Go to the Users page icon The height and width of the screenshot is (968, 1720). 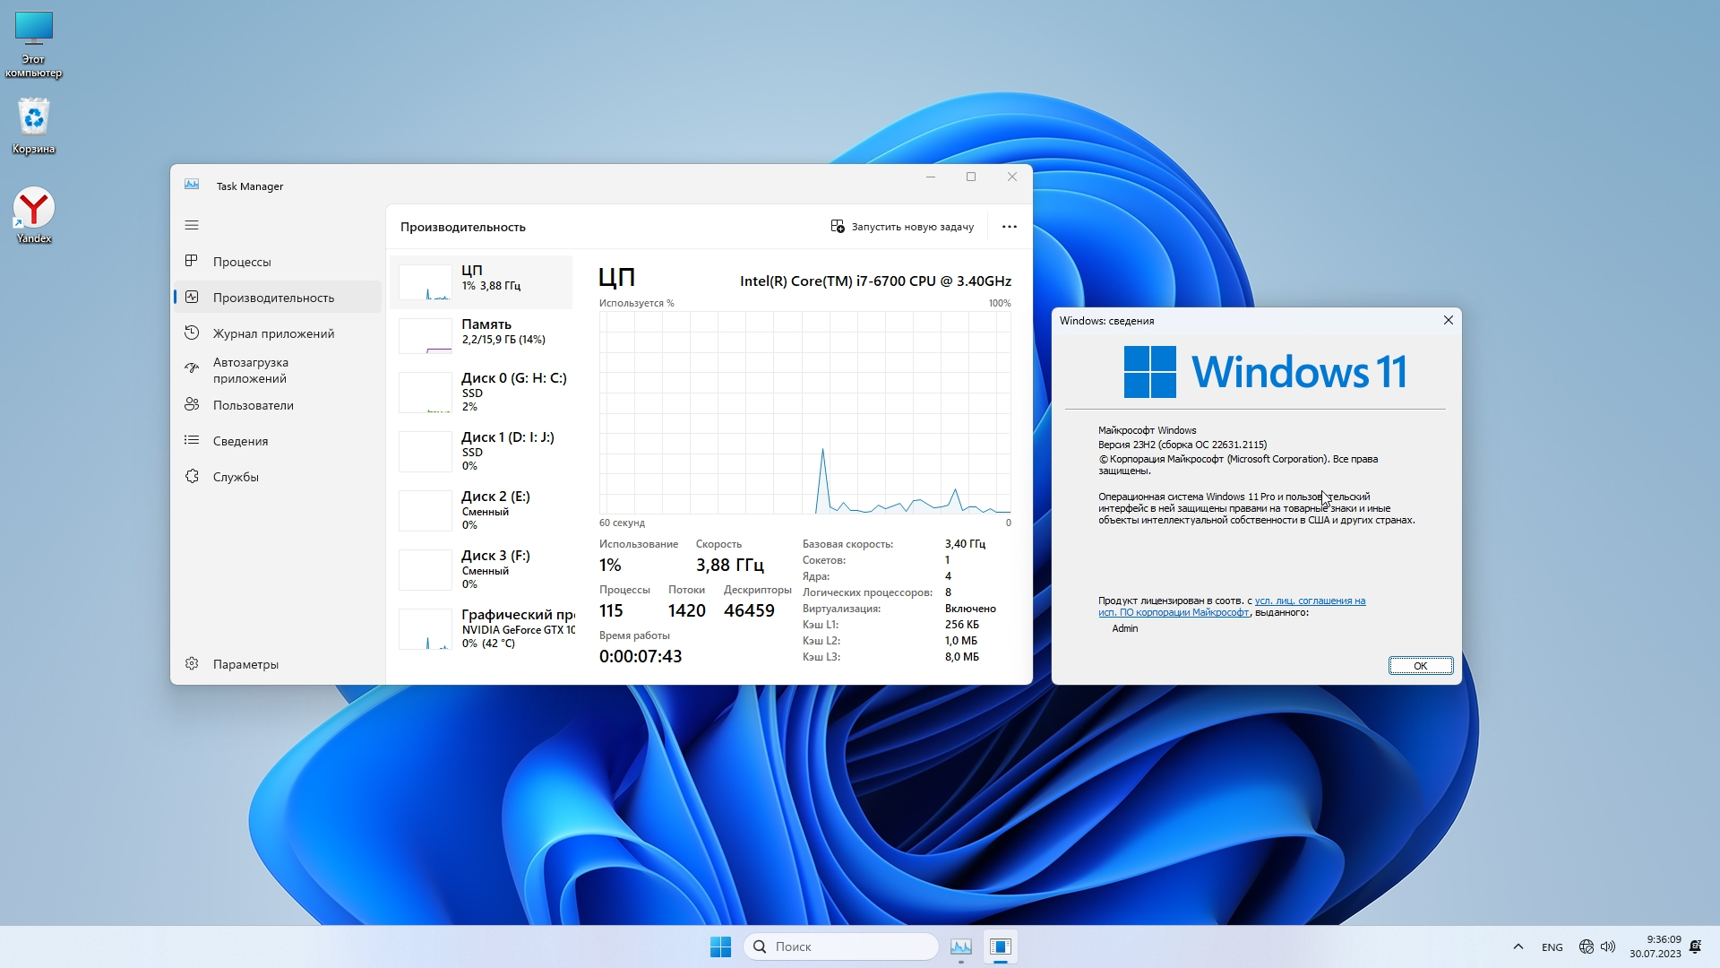tap(192, 404)
